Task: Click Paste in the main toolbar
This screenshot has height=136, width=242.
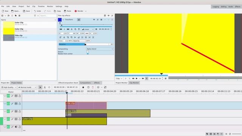Action: [x=68, y=11]
